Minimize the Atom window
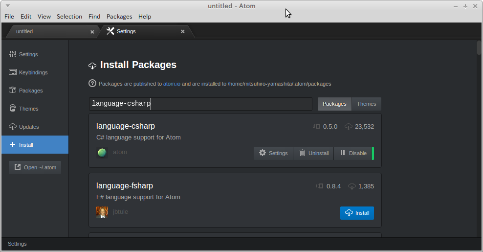The image size is (483, 252). point(456,6)
